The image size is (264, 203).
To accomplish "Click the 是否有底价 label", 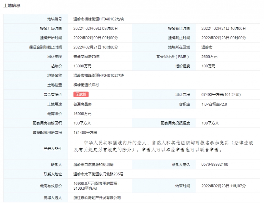I will (x=53, y=95).
